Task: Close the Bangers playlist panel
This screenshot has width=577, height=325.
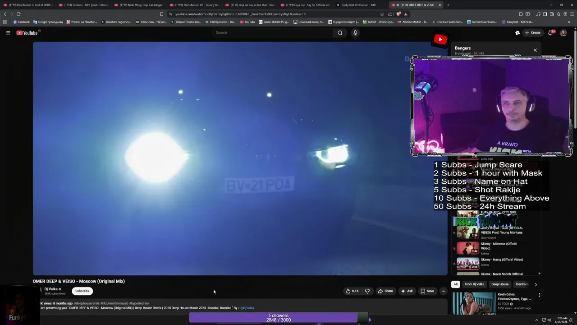Action: [x=535, y=50]
